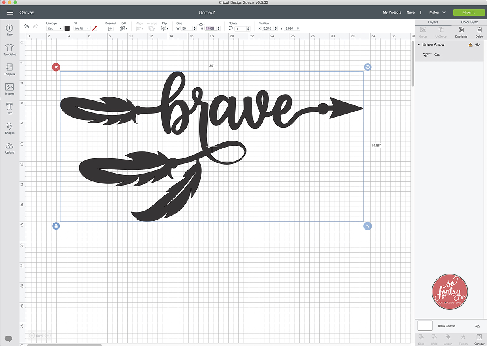The image size is (487, 346).
Task: Click the Width input field
Action: (187, 29)
